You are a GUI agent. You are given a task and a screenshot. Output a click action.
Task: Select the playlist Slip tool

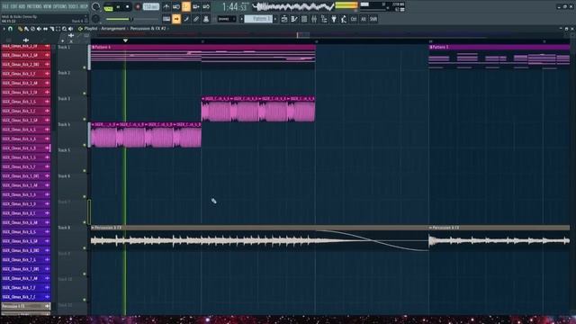pyautogui.click(x=45, y=29)
